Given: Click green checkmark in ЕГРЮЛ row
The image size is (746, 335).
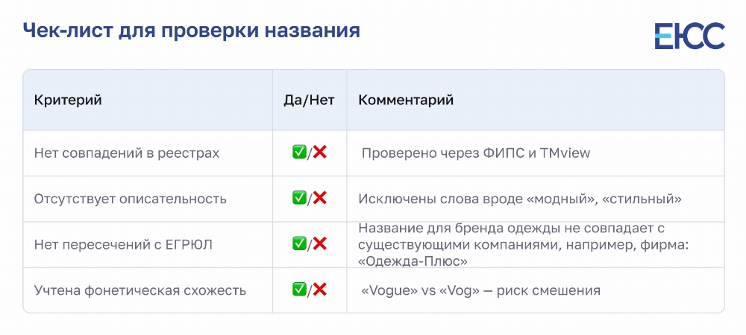Looking at the screenshot, I should (299, 244).
